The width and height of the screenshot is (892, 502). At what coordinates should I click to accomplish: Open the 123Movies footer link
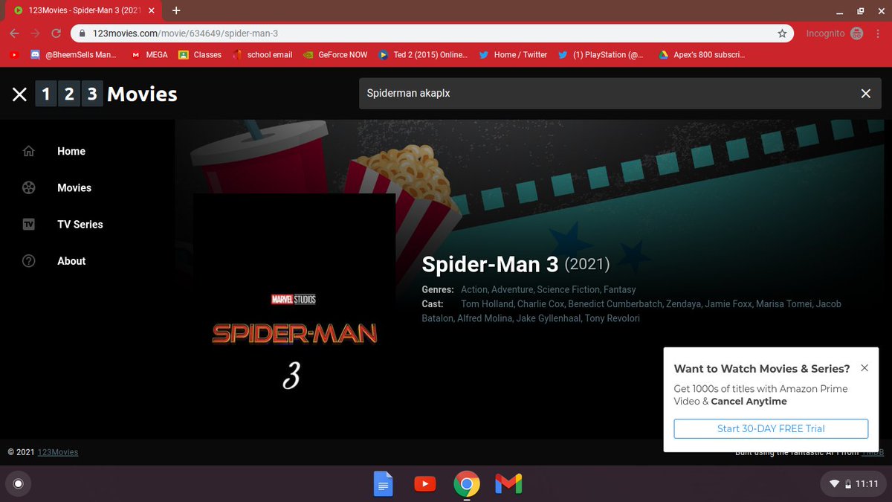click(58, 452)
